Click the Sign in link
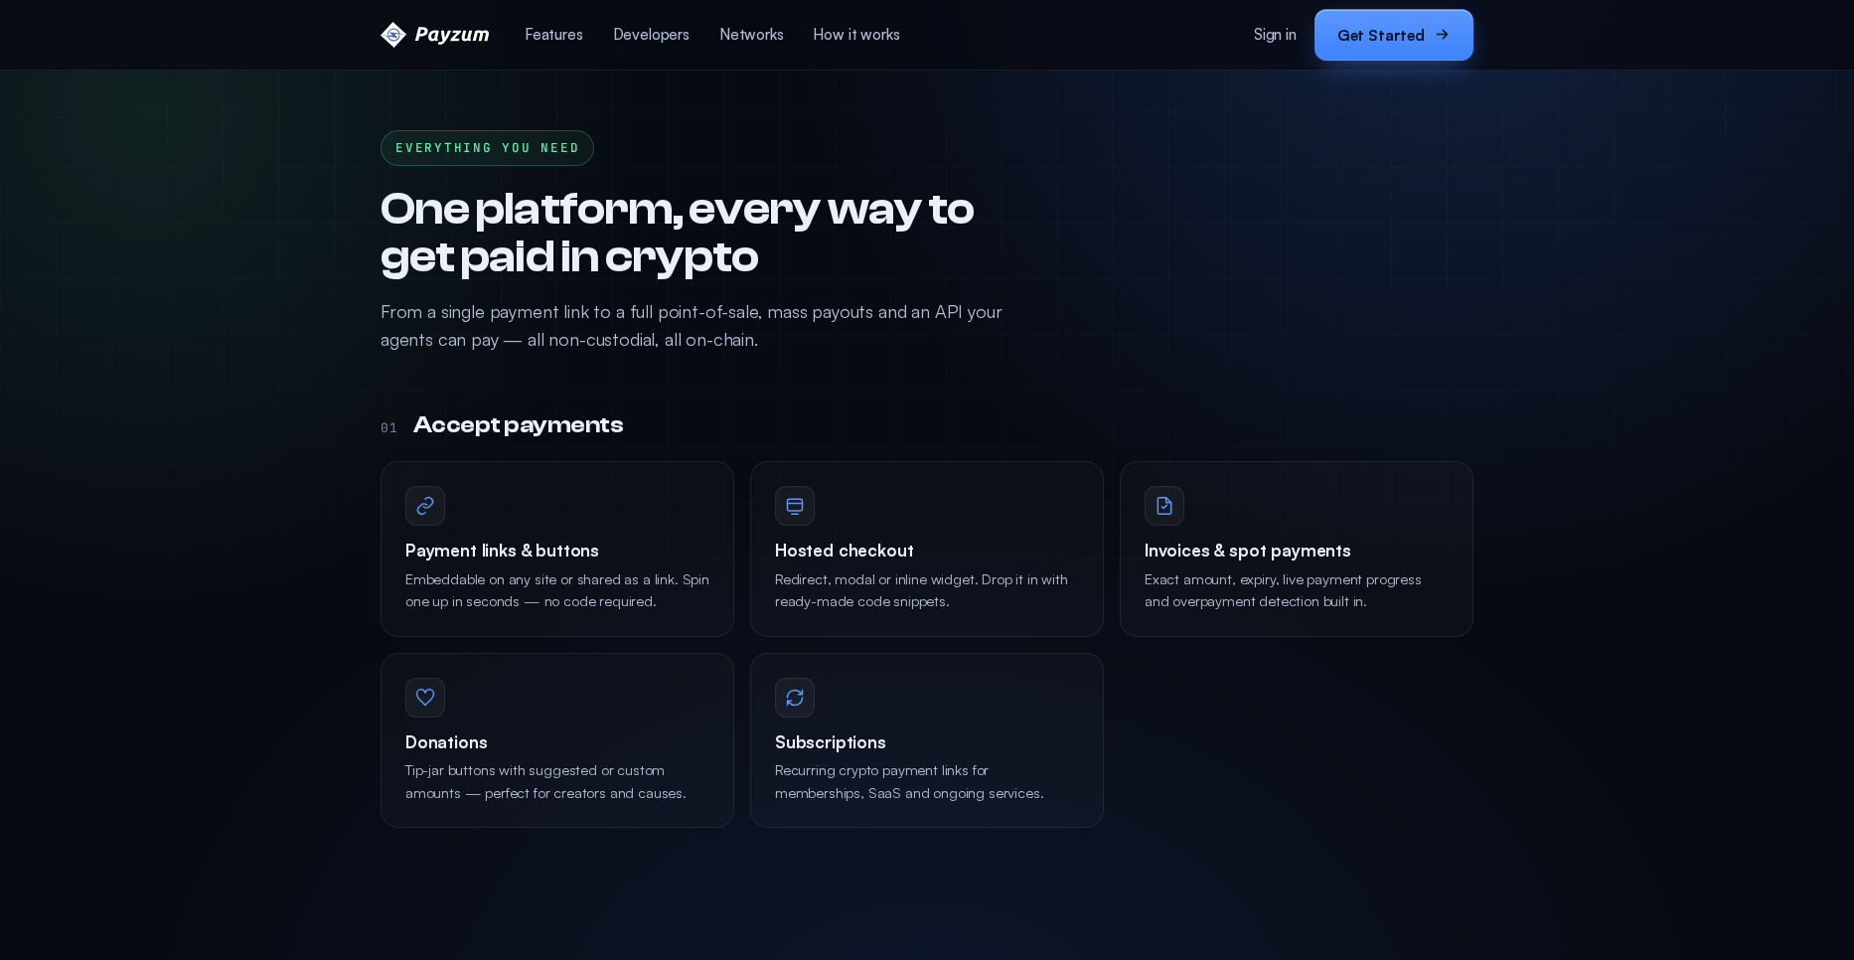The width and height of the screenshot is (1854, 960). pyautogui.click(x=1275, y=35)
